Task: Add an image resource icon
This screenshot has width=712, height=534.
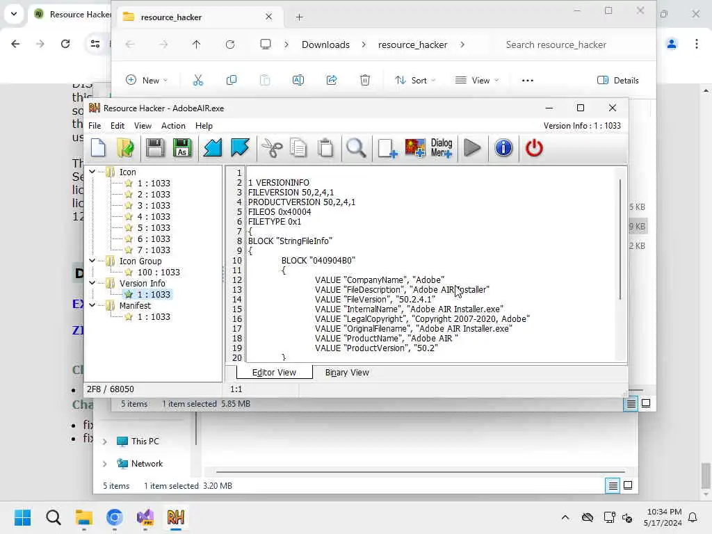Action: [x=415, y=148]
